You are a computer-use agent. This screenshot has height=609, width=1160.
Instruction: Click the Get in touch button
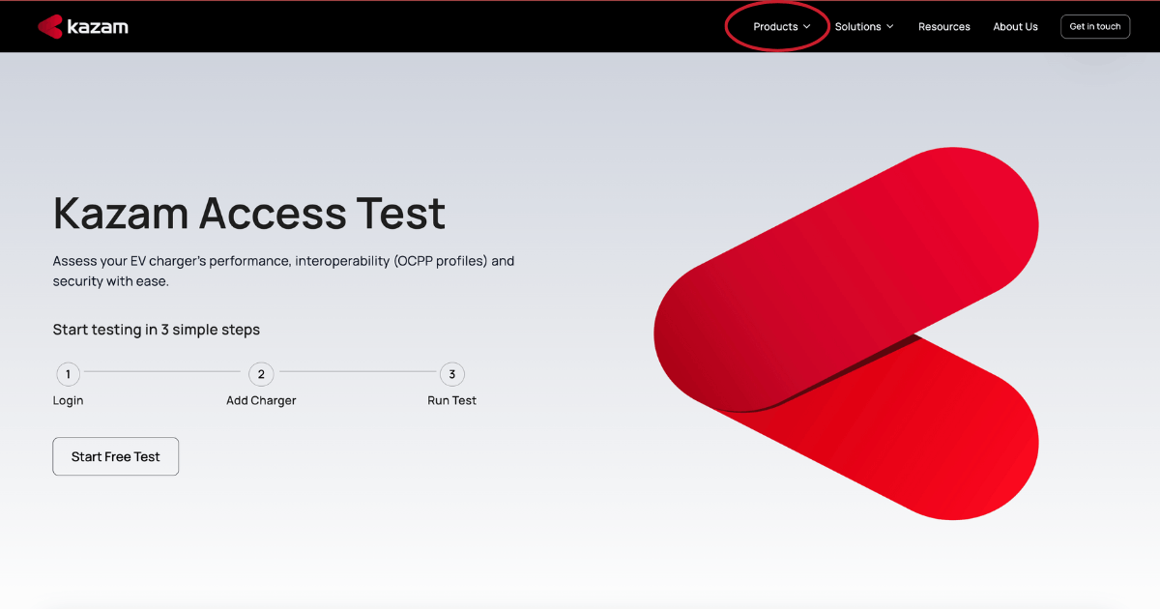click(x=1095, y=27)
